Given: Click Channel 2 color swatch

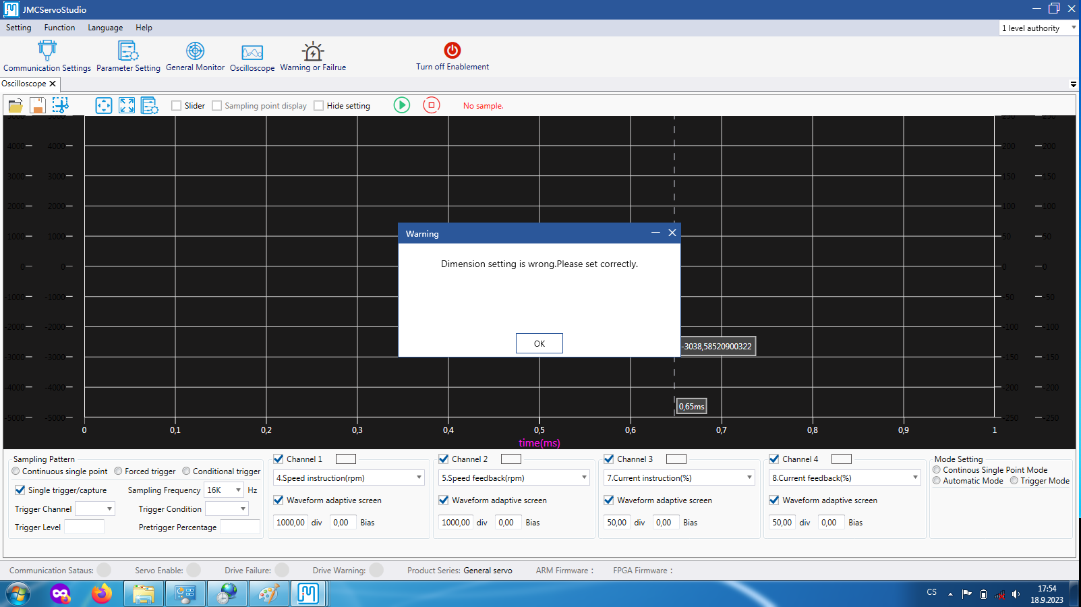Looking at the screenshot, I should click(x=511, y=459).
